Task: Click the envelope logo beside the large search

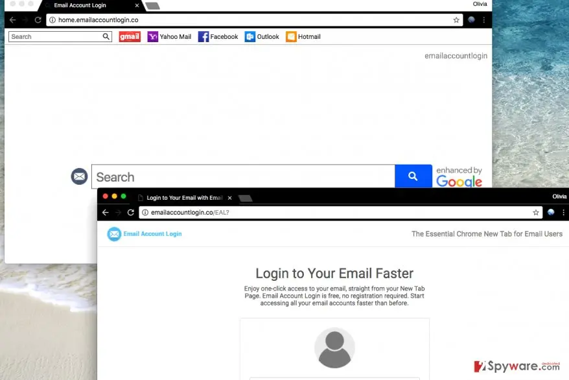Action: (79, 176)
